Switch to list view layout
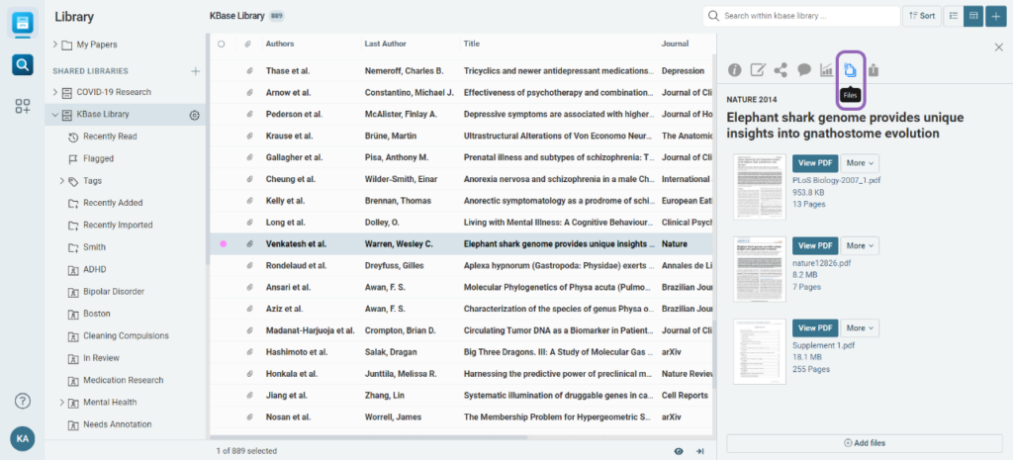 pos(950,16)
